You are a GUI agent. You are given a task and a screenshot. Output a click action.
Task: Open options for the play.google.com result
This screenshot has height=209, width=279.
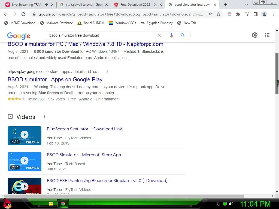point(107,72)
